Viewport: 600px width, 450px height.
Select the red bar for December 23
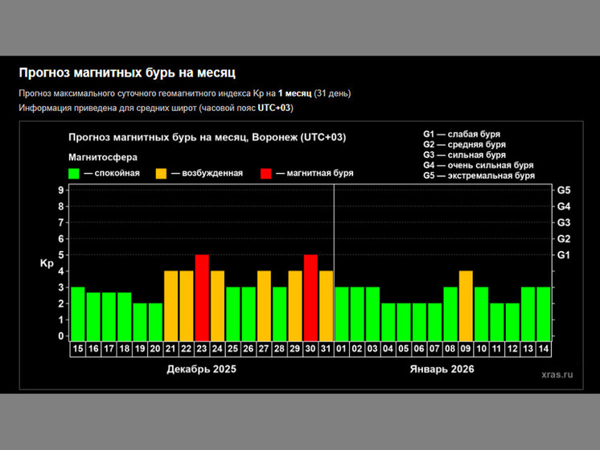coord(202,297)
